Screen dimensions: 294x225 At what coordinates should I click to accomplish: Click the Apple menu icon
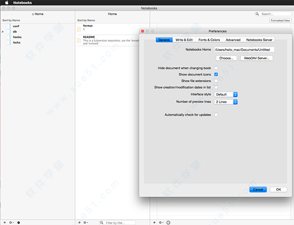pyautogui.click(x=7, y=2)
